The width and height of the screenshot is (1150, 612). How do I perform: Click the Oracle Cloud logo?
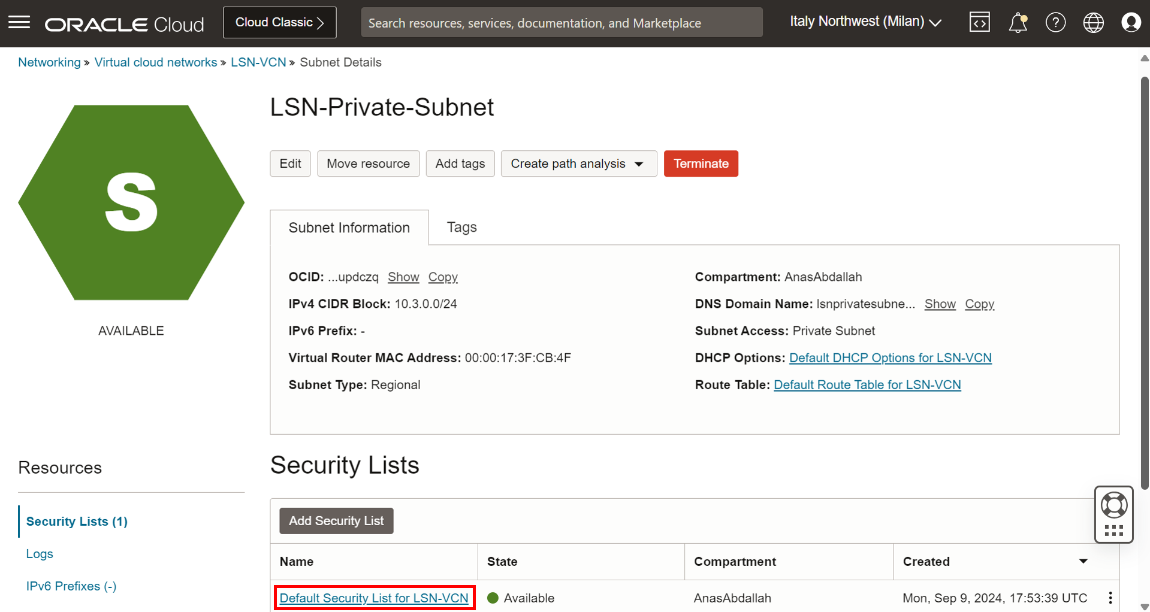tap(125, 24)
